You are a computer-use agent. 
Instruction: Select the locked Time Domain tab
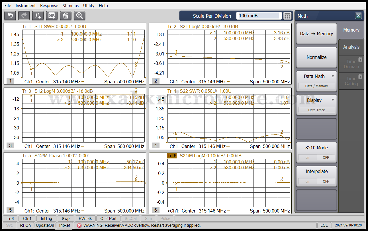pos(351,64)
